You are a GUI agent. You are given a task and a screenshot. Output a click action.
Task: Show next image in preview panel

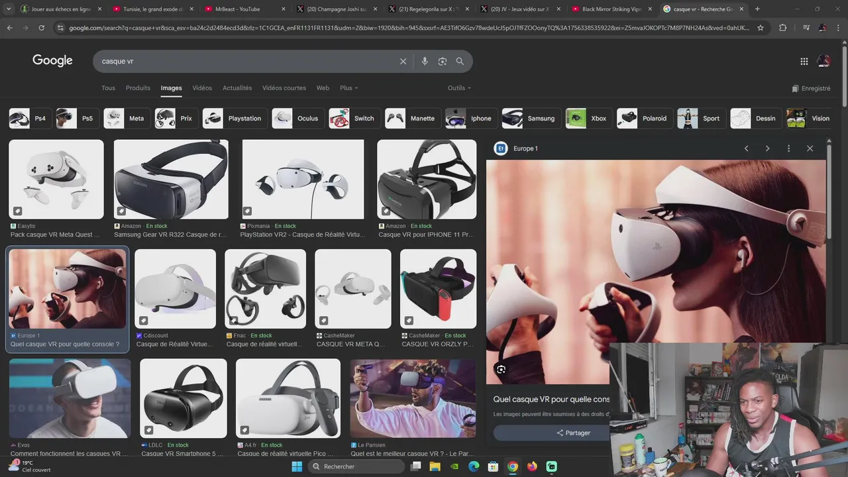(767, 148)
